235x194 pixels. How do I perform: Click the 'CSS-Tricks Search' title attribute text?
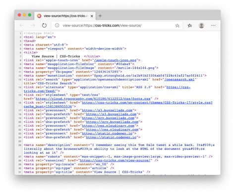[55, 83]
